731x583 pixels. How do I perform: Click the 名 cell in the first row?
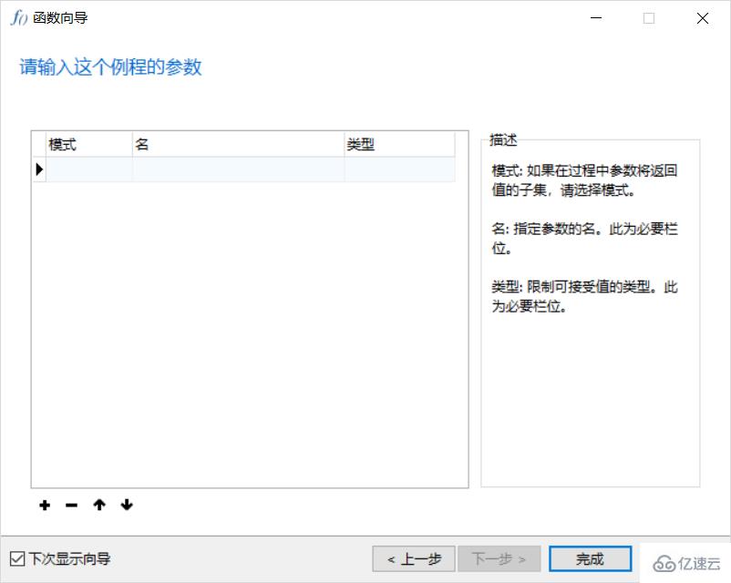[238, 169]
